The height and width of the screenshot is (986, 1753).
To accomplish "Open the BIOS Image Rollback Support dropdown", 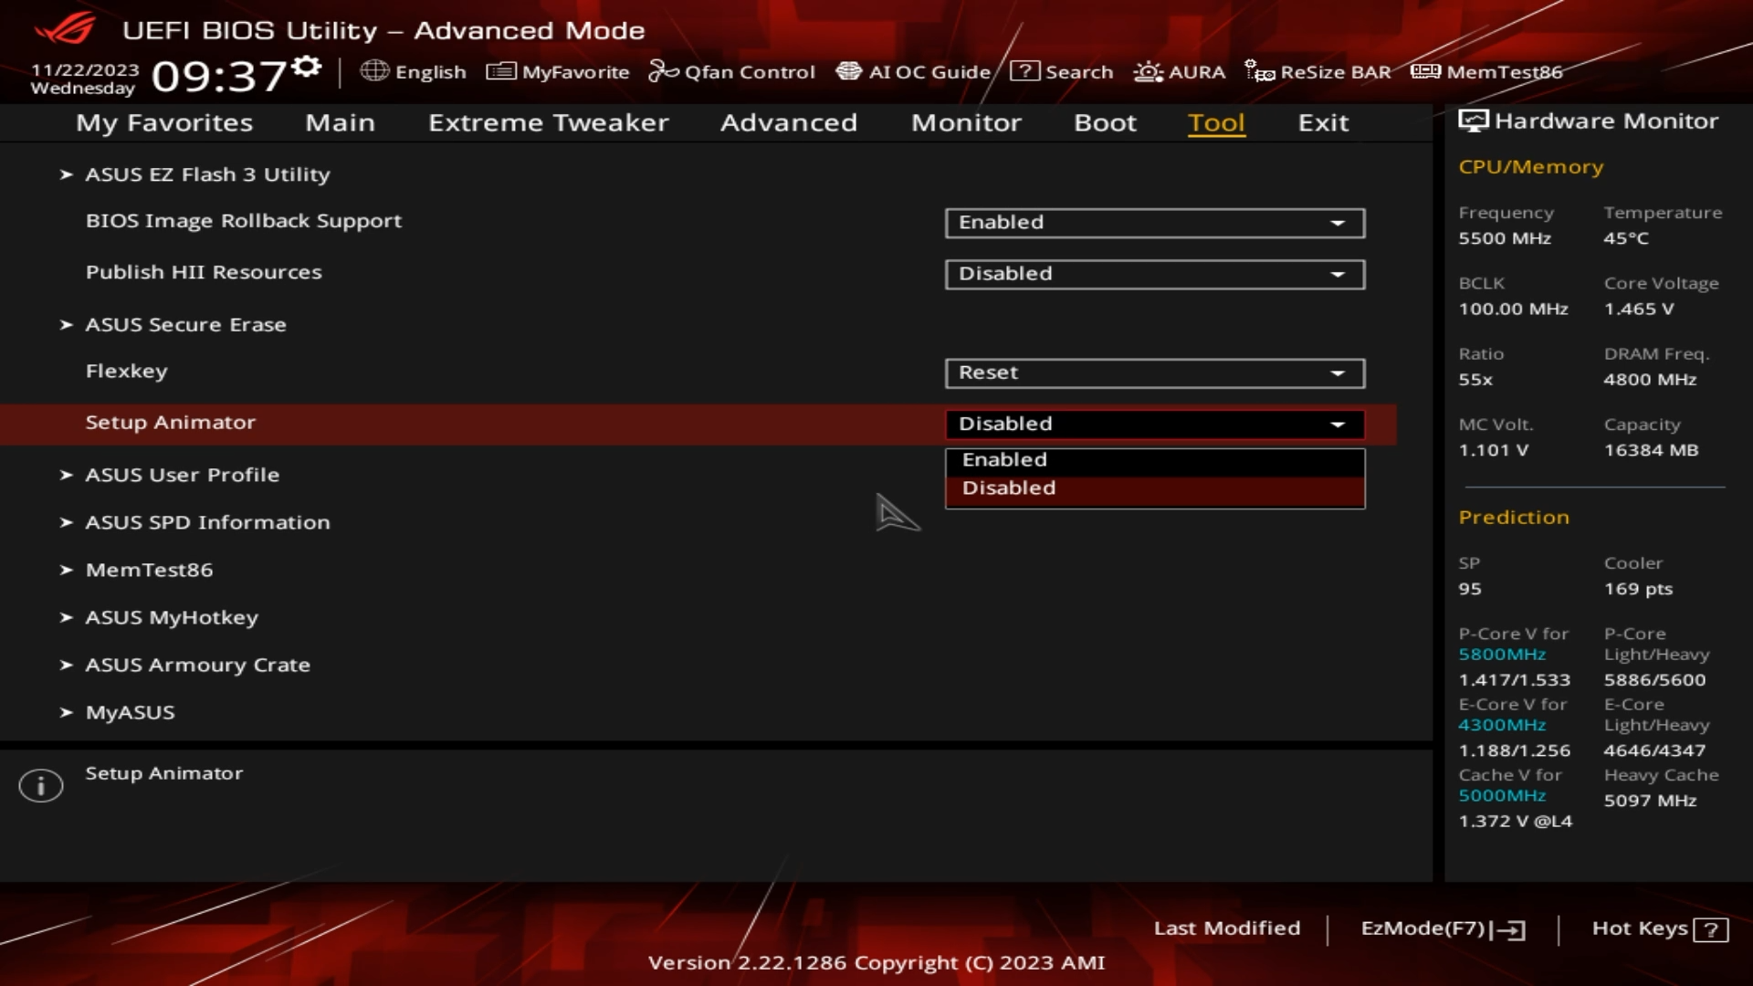I will pyautogui.click(x=1154, y=223).
